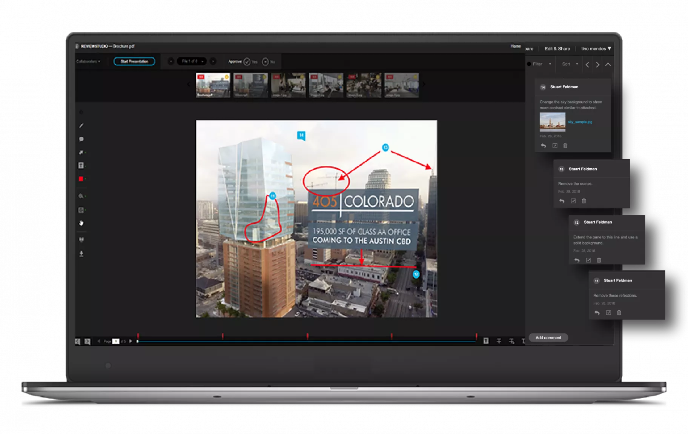
Task: Expand the Filter dropdown
Action: [x=539, y=64]
